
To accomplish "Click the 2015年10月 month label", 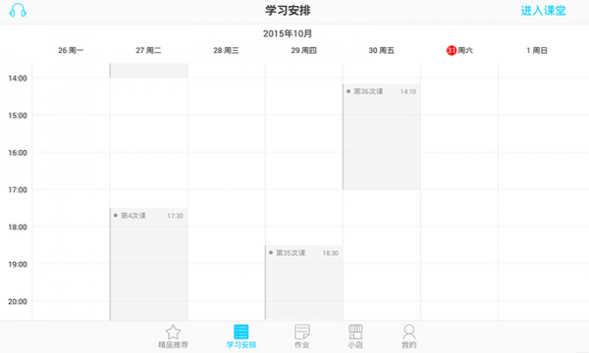I will (288, 33).
